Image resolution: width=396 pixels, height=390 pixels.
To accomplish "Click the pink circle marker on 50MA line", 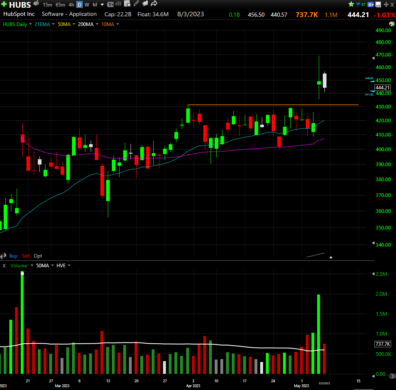I will pos(22,139).
